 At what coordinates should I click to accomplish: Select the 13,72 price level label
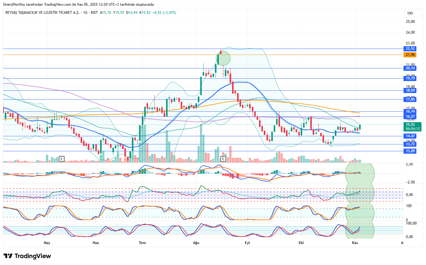[x=410, y=144]
